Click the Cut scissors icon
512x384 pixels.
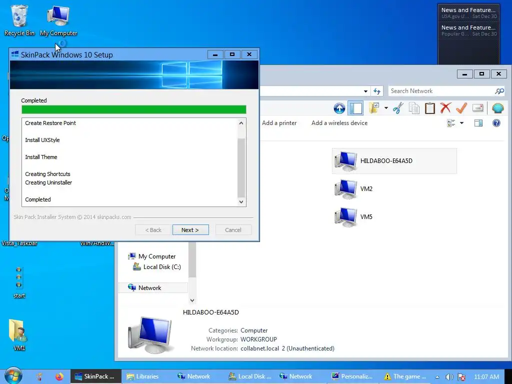point(398,108)
